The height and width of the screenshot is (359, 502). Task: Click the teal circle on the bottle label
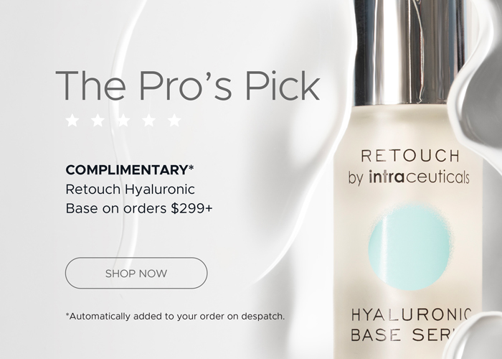[x=409, y=248]
